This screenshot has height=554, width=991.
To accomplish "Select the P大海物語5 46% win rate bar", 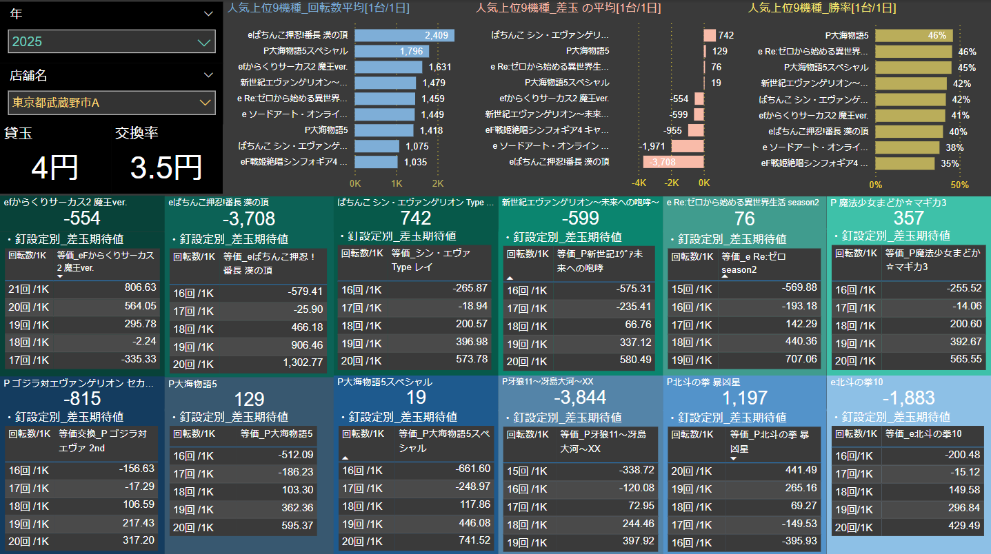I will click(x=914, y=35).
